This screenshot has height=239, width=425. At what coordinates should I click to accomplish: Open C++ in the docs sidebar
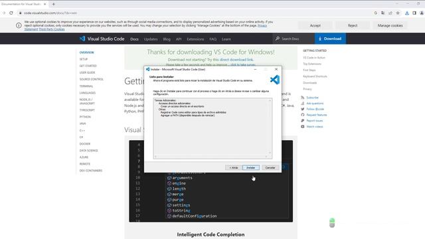[x=82, y=130]
